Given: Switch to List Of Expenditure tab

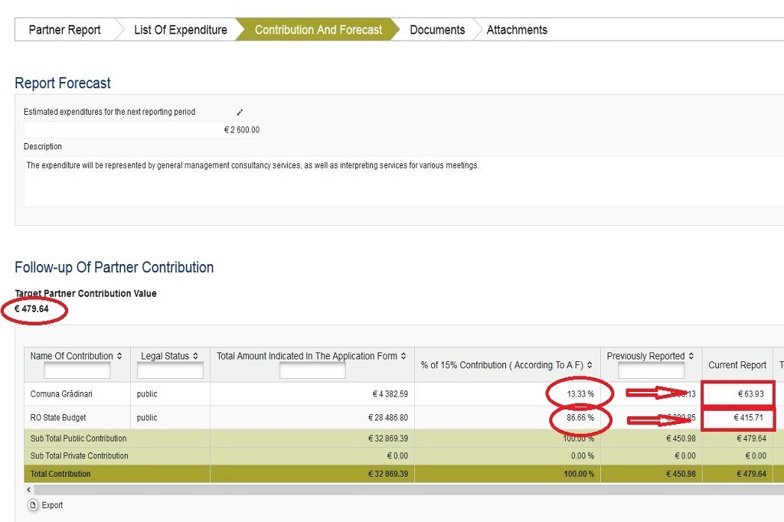Looking at the screenshot, I should [180, 30].
